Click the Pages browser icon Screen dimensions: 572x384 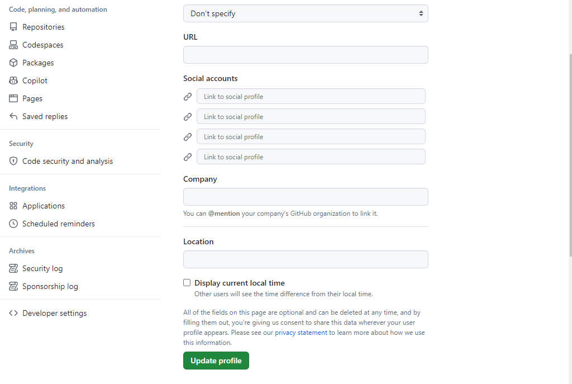pos(13,98)
